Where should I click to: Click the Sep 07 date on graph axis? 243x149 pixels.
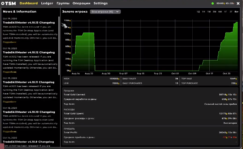(x=123, y=73)
